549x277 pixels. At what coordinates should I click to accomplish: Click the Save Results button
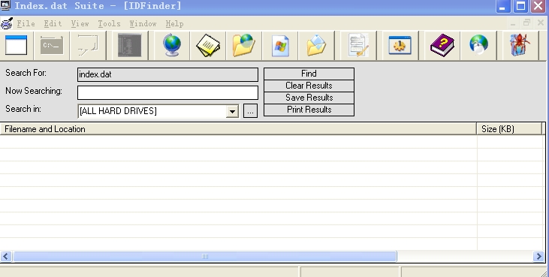(x=309, y=98)
